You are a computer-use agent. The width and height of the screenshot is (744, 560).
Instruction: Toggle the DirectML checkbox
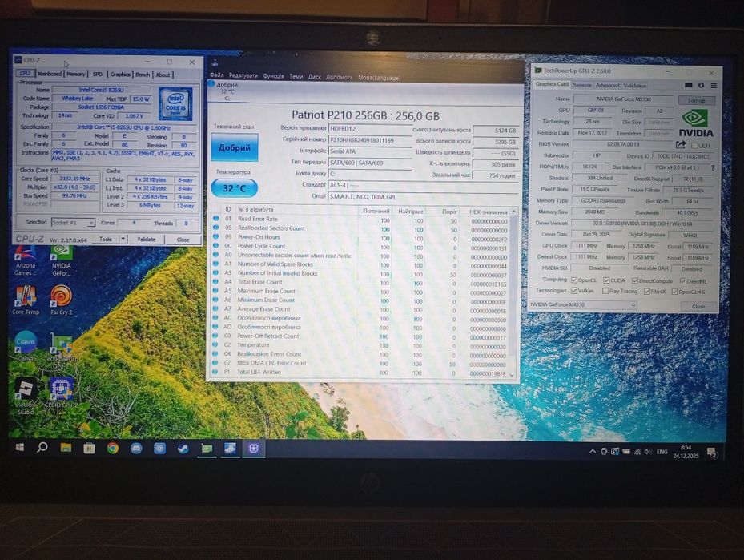pos(683,281)
